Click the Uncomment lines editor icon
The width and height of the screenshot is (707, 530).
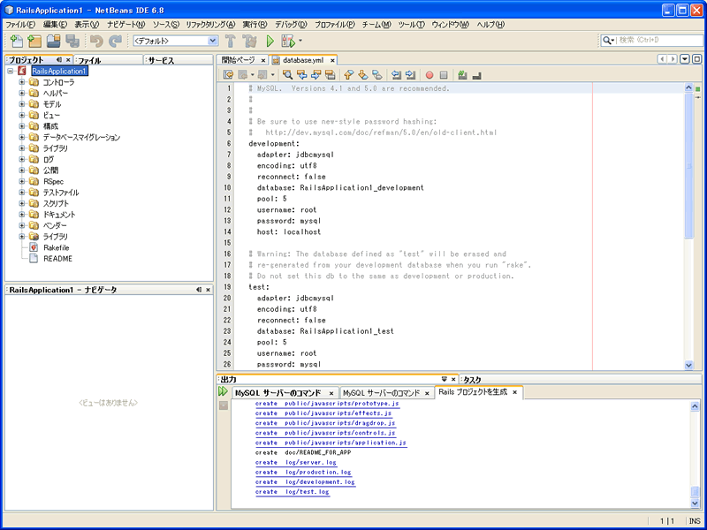click(x=476, y=75)
